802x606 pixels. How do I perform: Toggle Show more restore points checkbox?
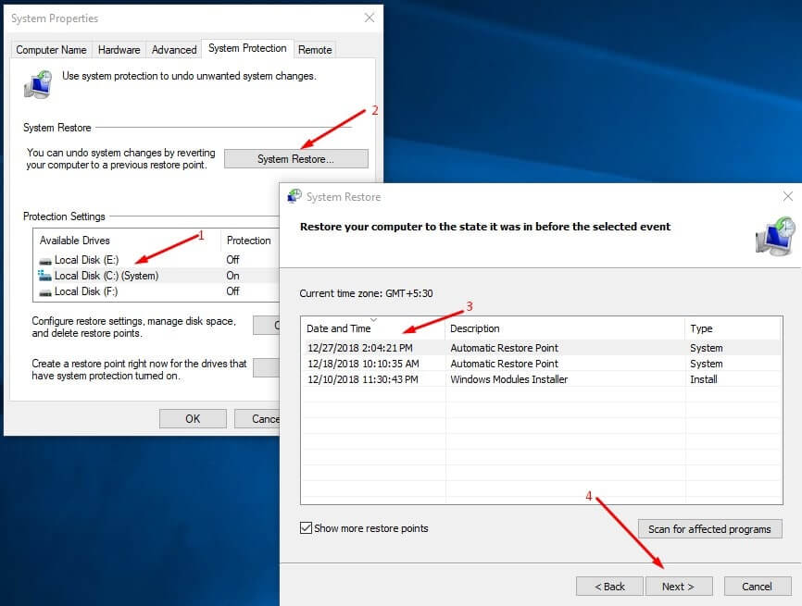pyautogui.click(x=307, y=528)
